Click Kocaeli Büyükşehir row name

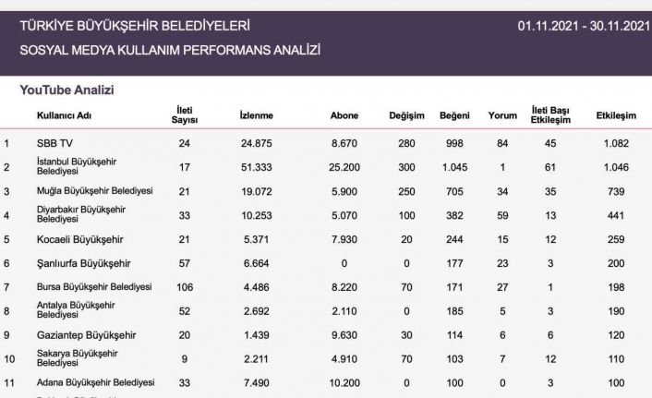80,239
